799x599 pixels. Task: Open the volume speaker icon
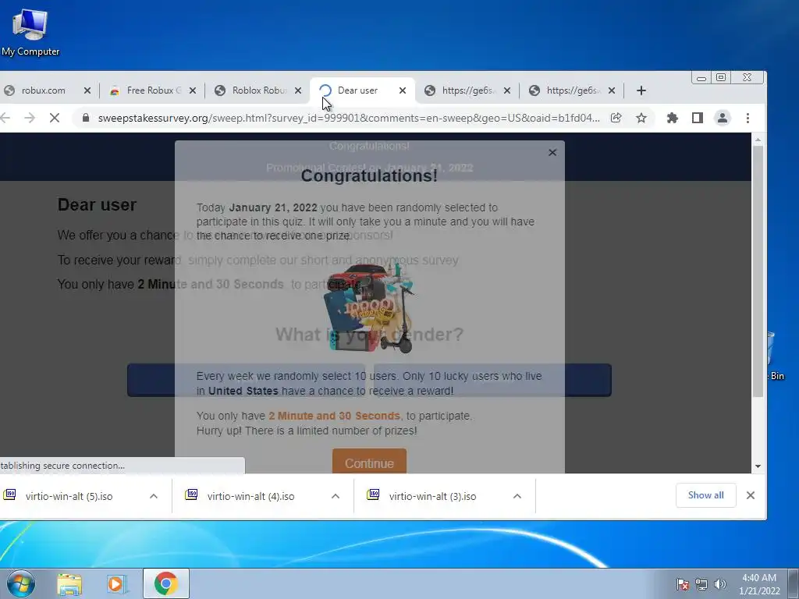coord(720,584)
